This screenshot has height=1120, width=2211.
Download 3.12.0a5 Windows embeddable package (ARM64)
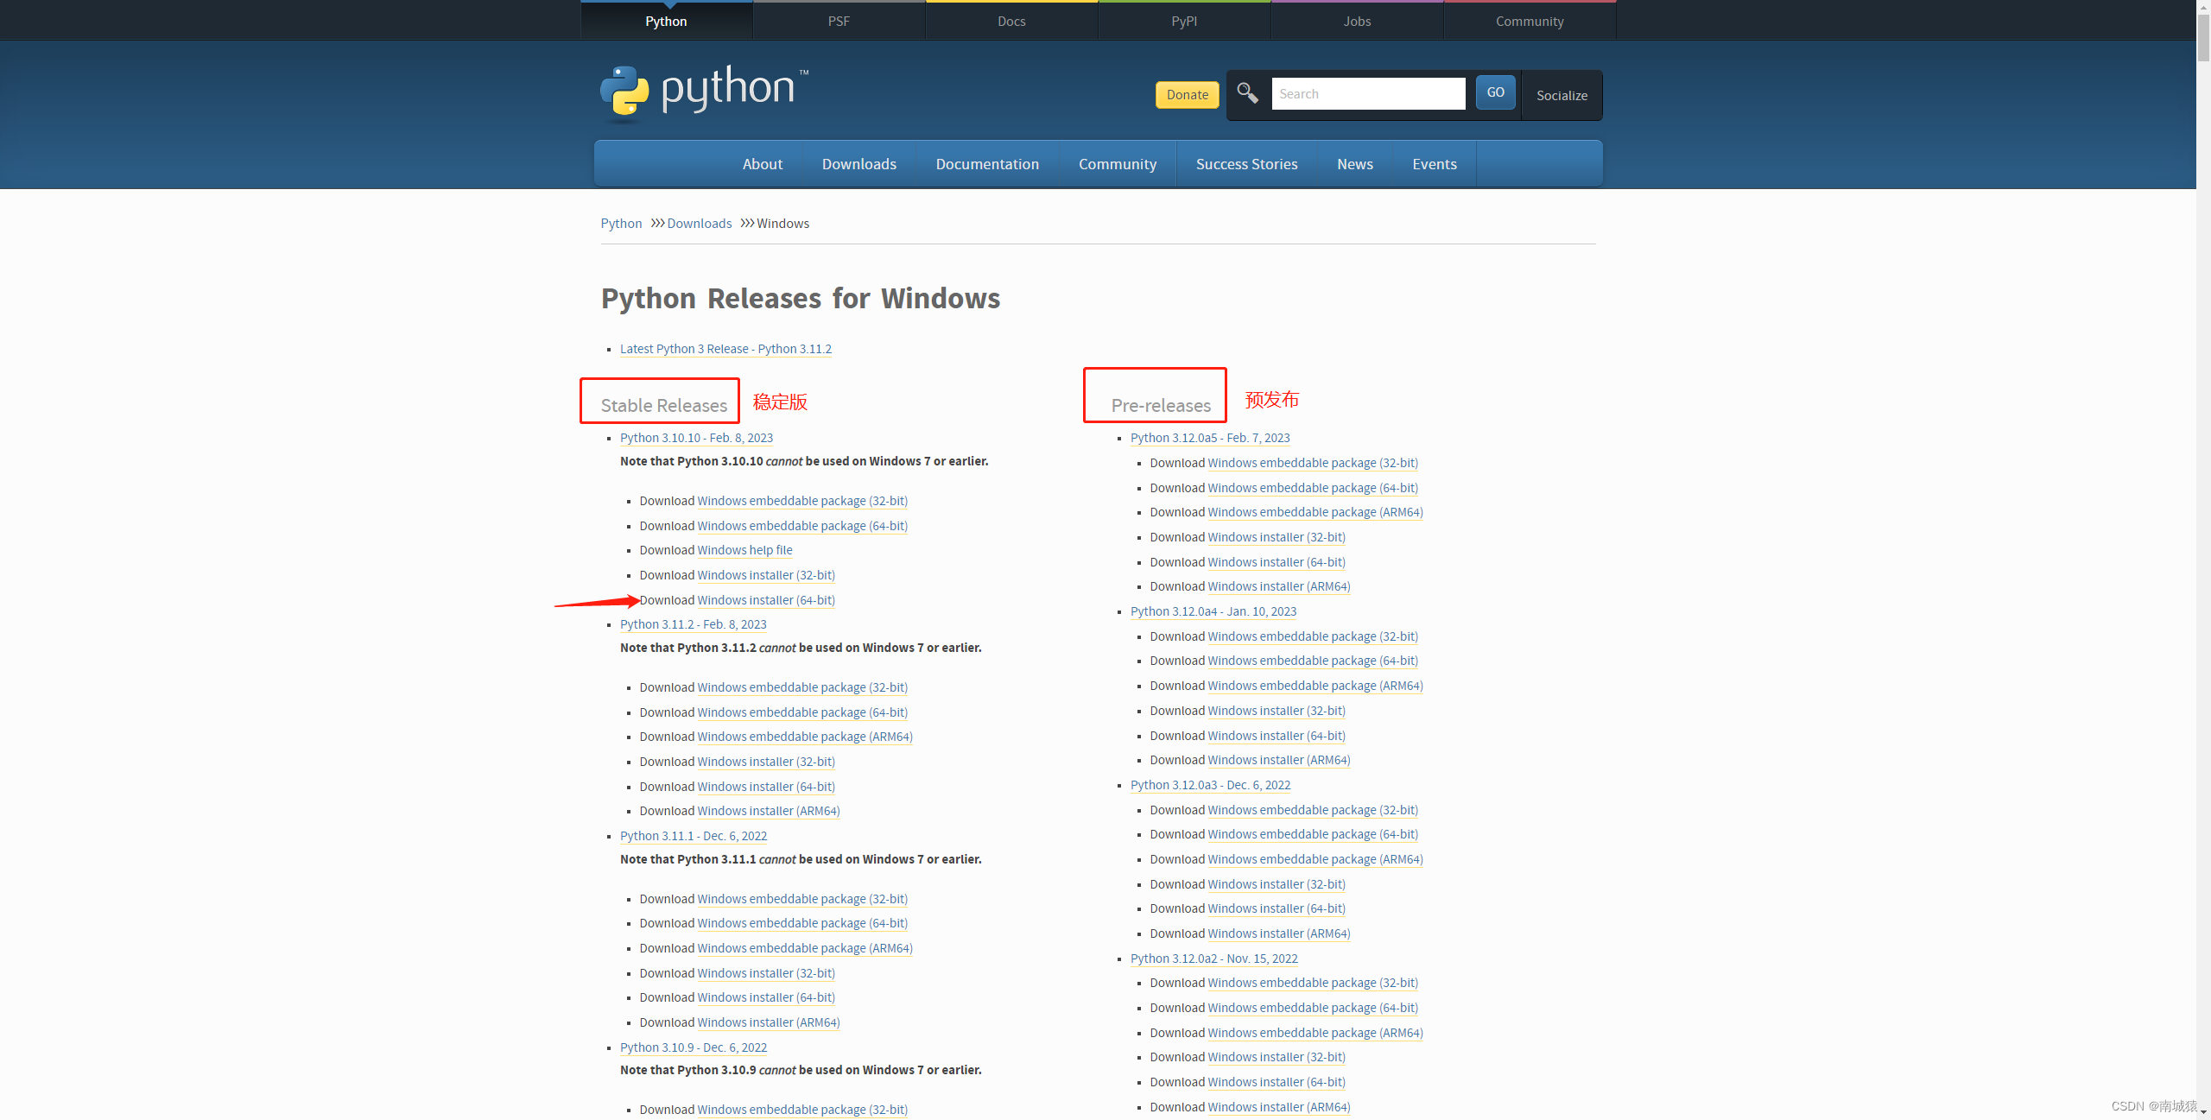pyautogui.click(x=1315, y=512)
